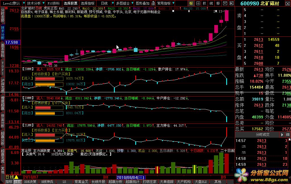The image size is (291, 184).
Task: Open the 技术分析 dropdown arrow
Action: tap(43, 3)
